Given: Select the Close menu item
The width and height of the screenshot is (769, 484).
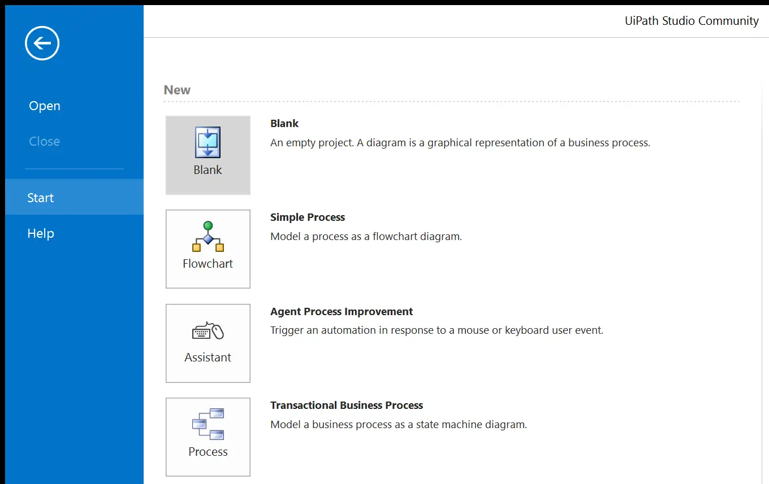Looking at the screenshot, I should pos(45,141).
